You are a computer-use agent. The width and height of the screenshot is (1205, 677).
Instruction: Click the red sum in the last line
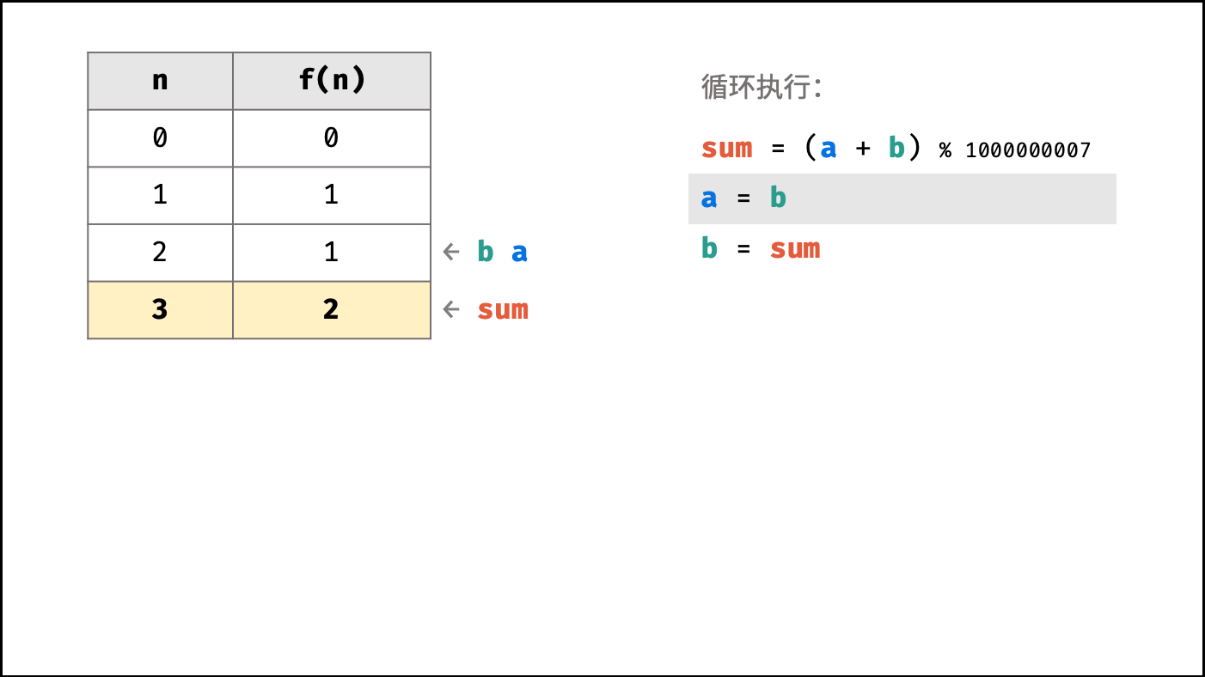pos(795,249)
